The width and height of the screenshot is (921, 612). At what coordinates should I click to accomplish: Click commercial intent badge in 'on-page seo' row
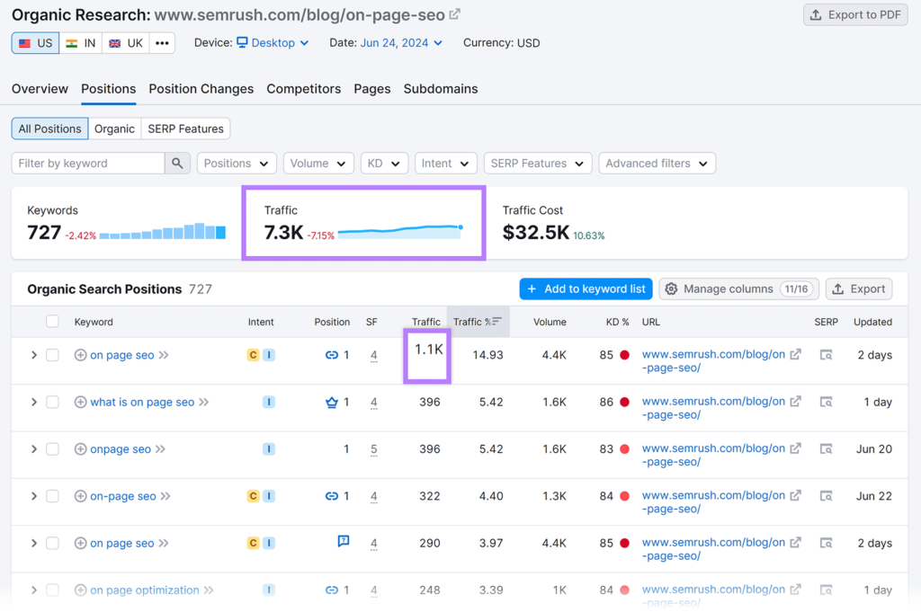pyautogui.click(x=253, y=496)
